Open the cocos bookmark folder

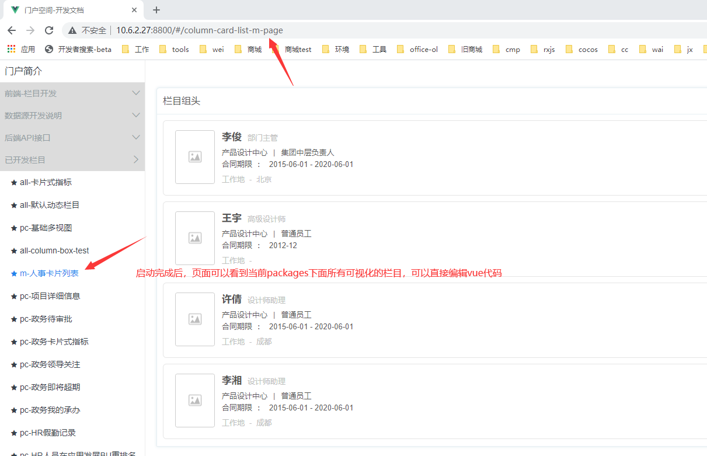(x=581, y=50)
